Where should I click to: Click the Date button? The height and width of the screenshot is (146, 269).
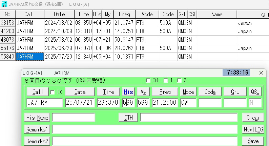click(x=80, y=92)
